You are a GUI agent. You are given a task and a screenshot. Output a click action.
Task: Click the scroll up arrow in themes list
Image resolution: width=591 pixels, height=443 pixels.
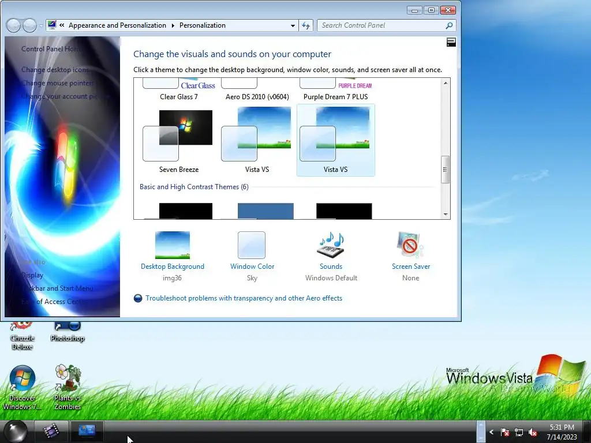tap(446, 83)
